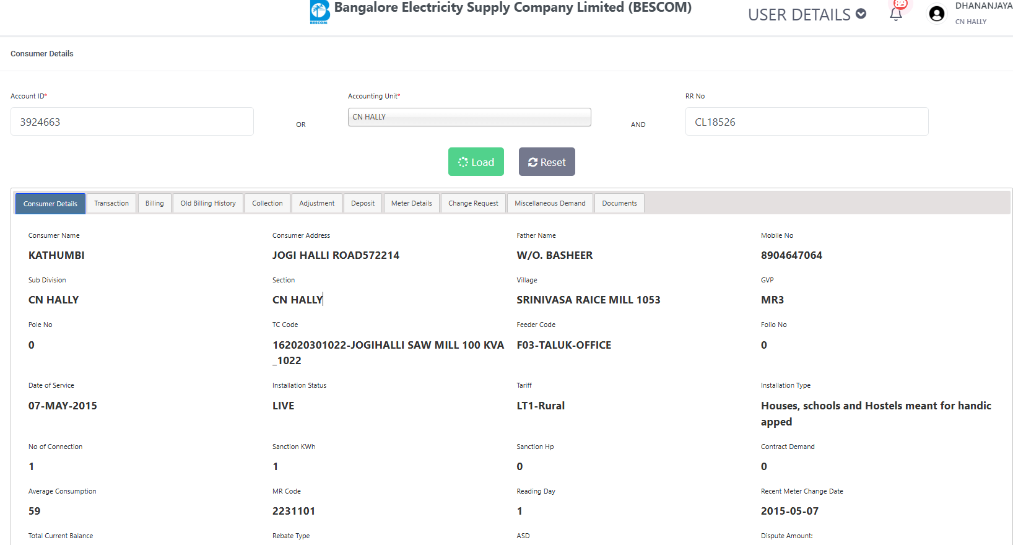Select the Old Billing History tab

click(x=208, y=203)
